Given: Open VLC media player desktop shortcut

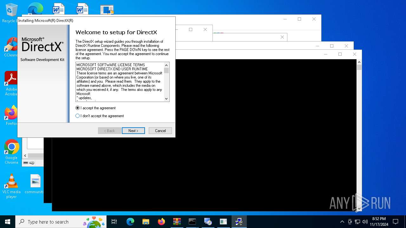Looking at the screenshot, I should click(x=11, y=186).
